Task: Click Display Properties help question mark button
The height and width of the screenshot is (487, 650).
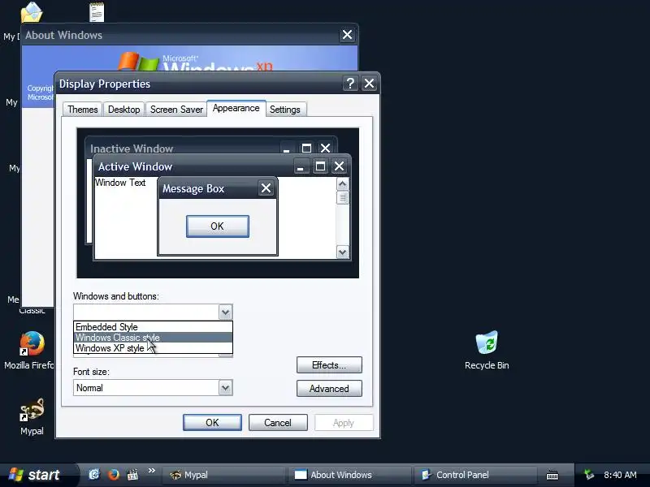Action: point(350,84)
